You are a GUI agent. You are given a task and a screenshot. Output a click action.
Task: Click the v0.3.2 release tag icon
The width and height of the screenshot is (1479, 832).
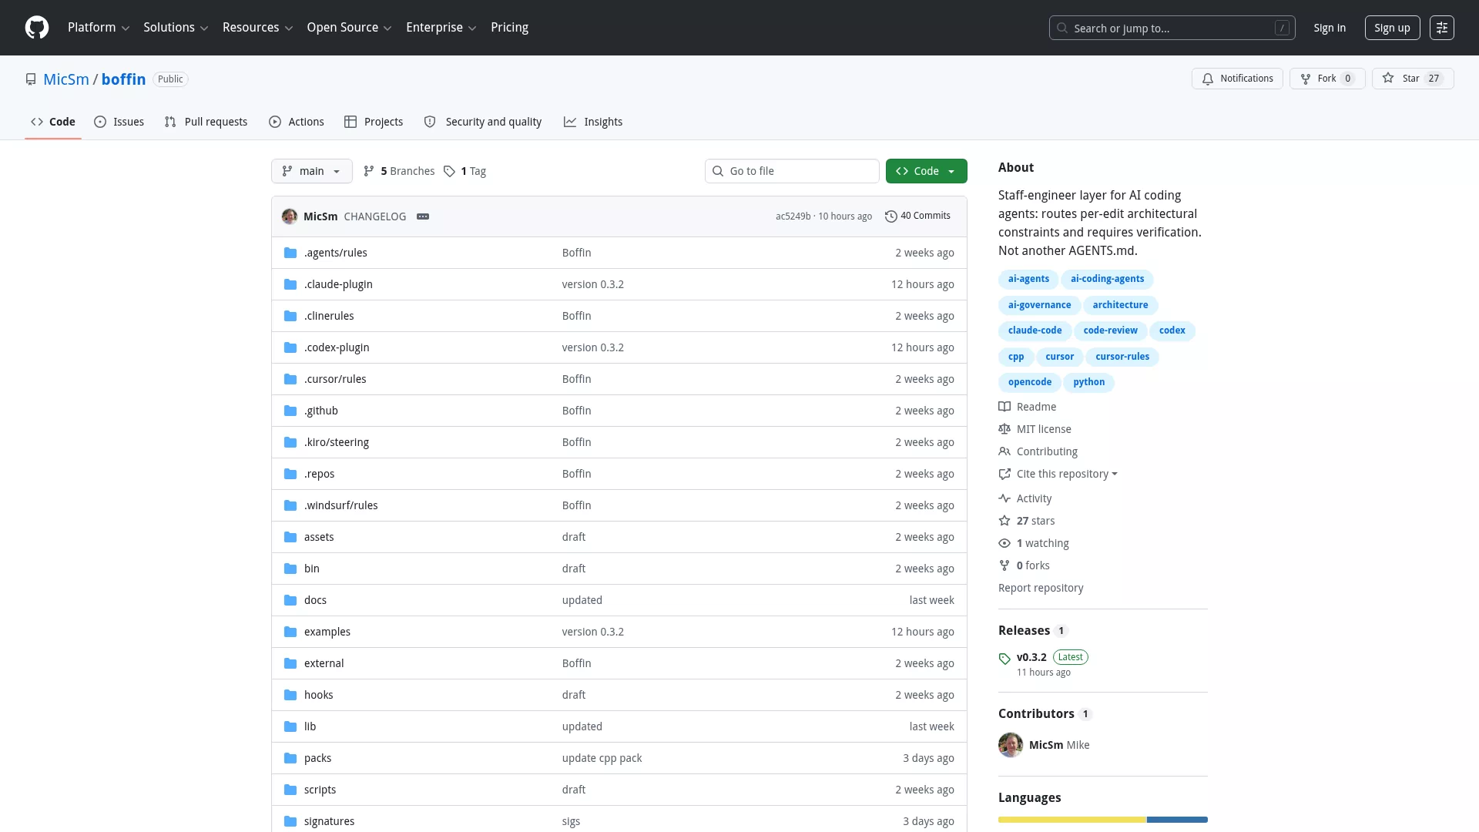(1004, 659)
